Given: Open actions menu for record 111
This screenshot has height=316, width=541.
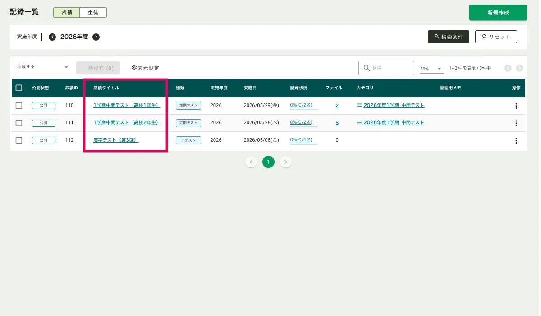Looking at the screenshot, I should [516, 123].
